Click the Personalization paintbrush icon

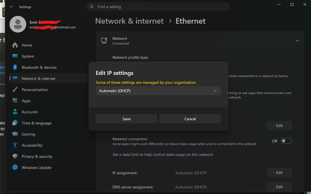click(15, 90)
